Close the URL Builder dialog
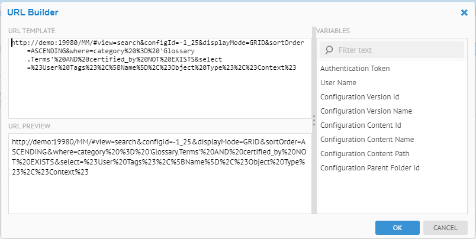This screenshot has width=476, height=239. point(464,12)
